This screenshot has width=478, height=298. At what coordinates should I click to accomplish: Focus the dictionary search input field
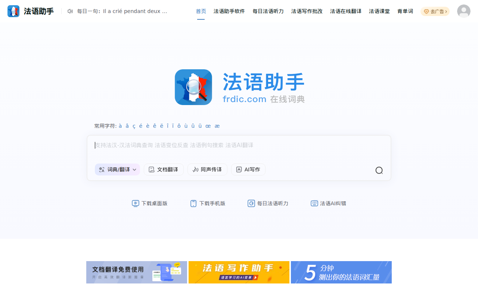tap(239, 145)
